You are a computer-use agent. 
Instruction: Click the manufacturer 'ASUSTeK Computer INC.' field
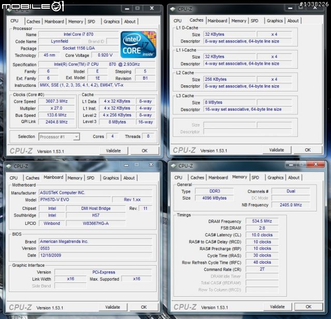95,193
